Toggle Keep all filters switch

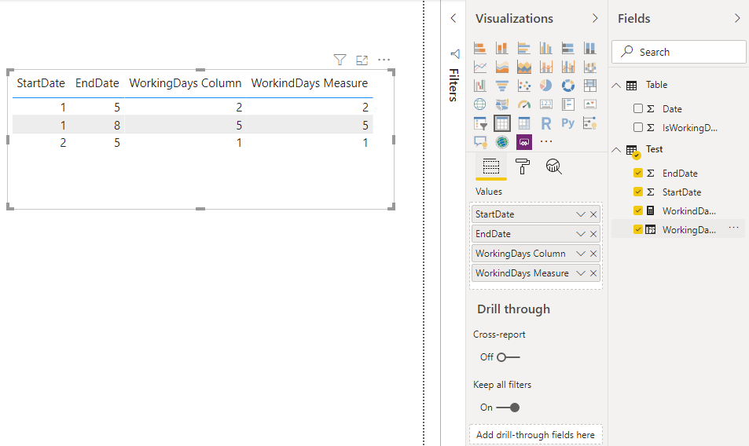[x=508, y=408]
